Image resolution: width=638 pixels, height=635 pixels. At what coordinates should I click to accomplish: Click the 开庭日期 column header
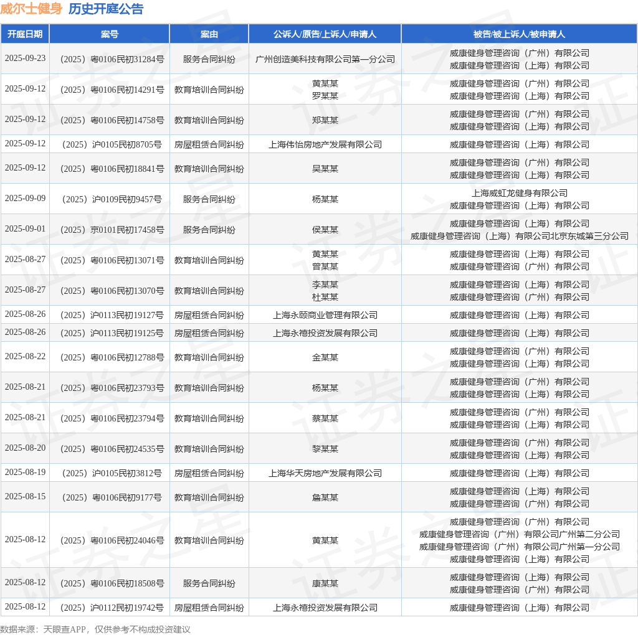[x=25, y=34]
